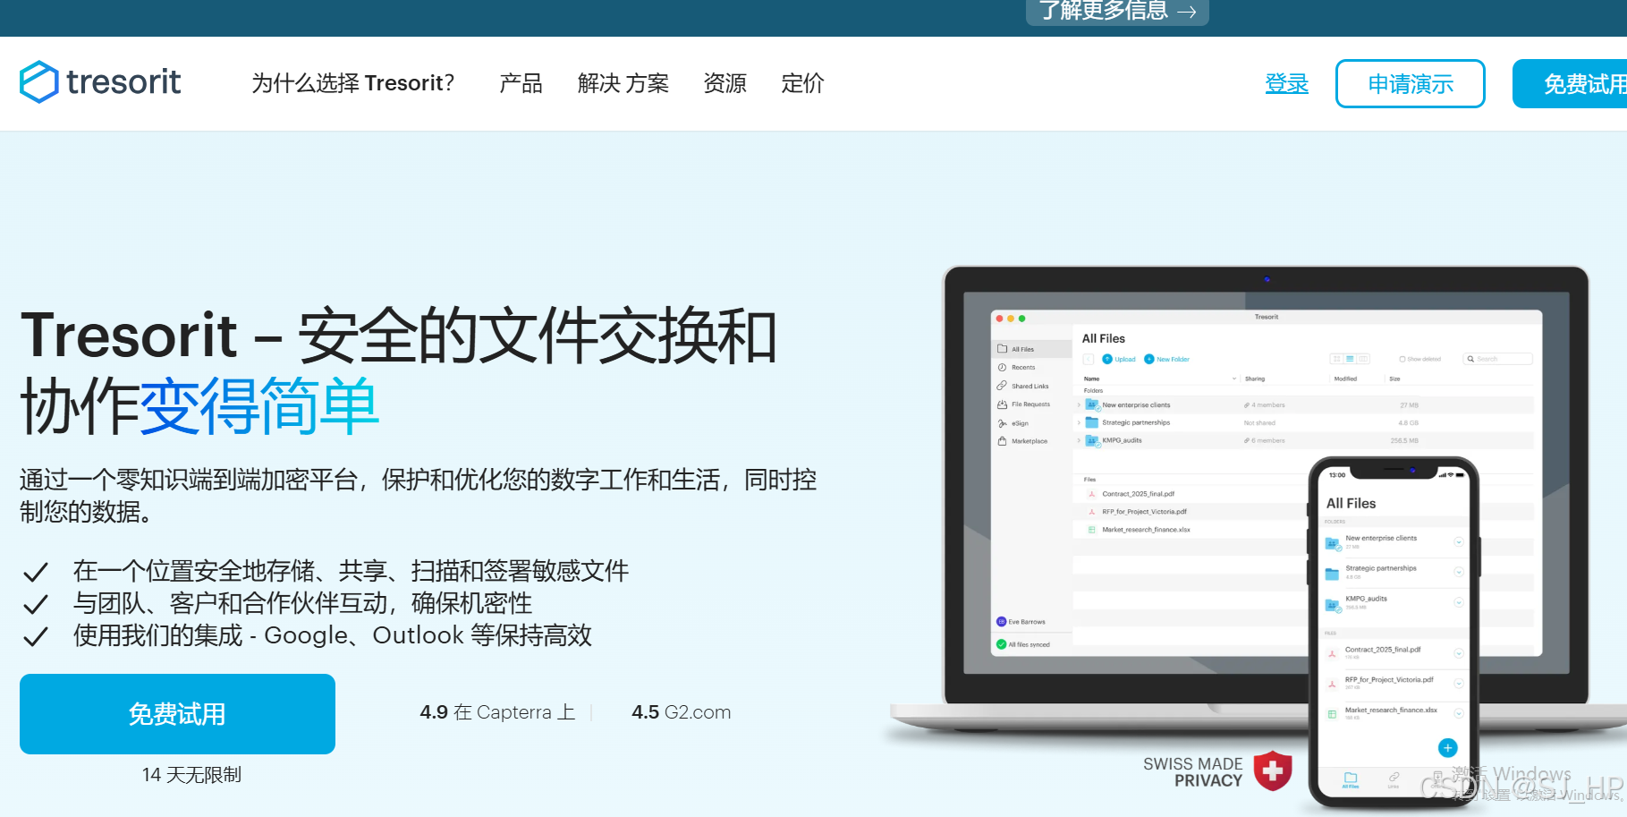Image resolution: width=1627 pixels, height=817 pixels.
Task: Click the Tresorit hexagon logo
Action: pyautogui.click(x=39, y=82)
